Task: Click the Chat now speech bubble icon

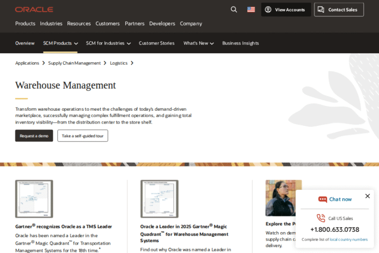Action: [x=323, y=199]
